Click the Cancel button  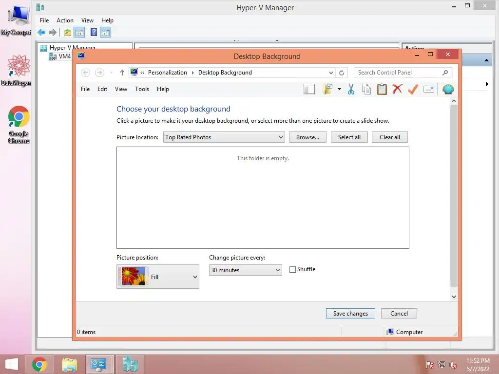pyautogui.click(x=399, y=313)
